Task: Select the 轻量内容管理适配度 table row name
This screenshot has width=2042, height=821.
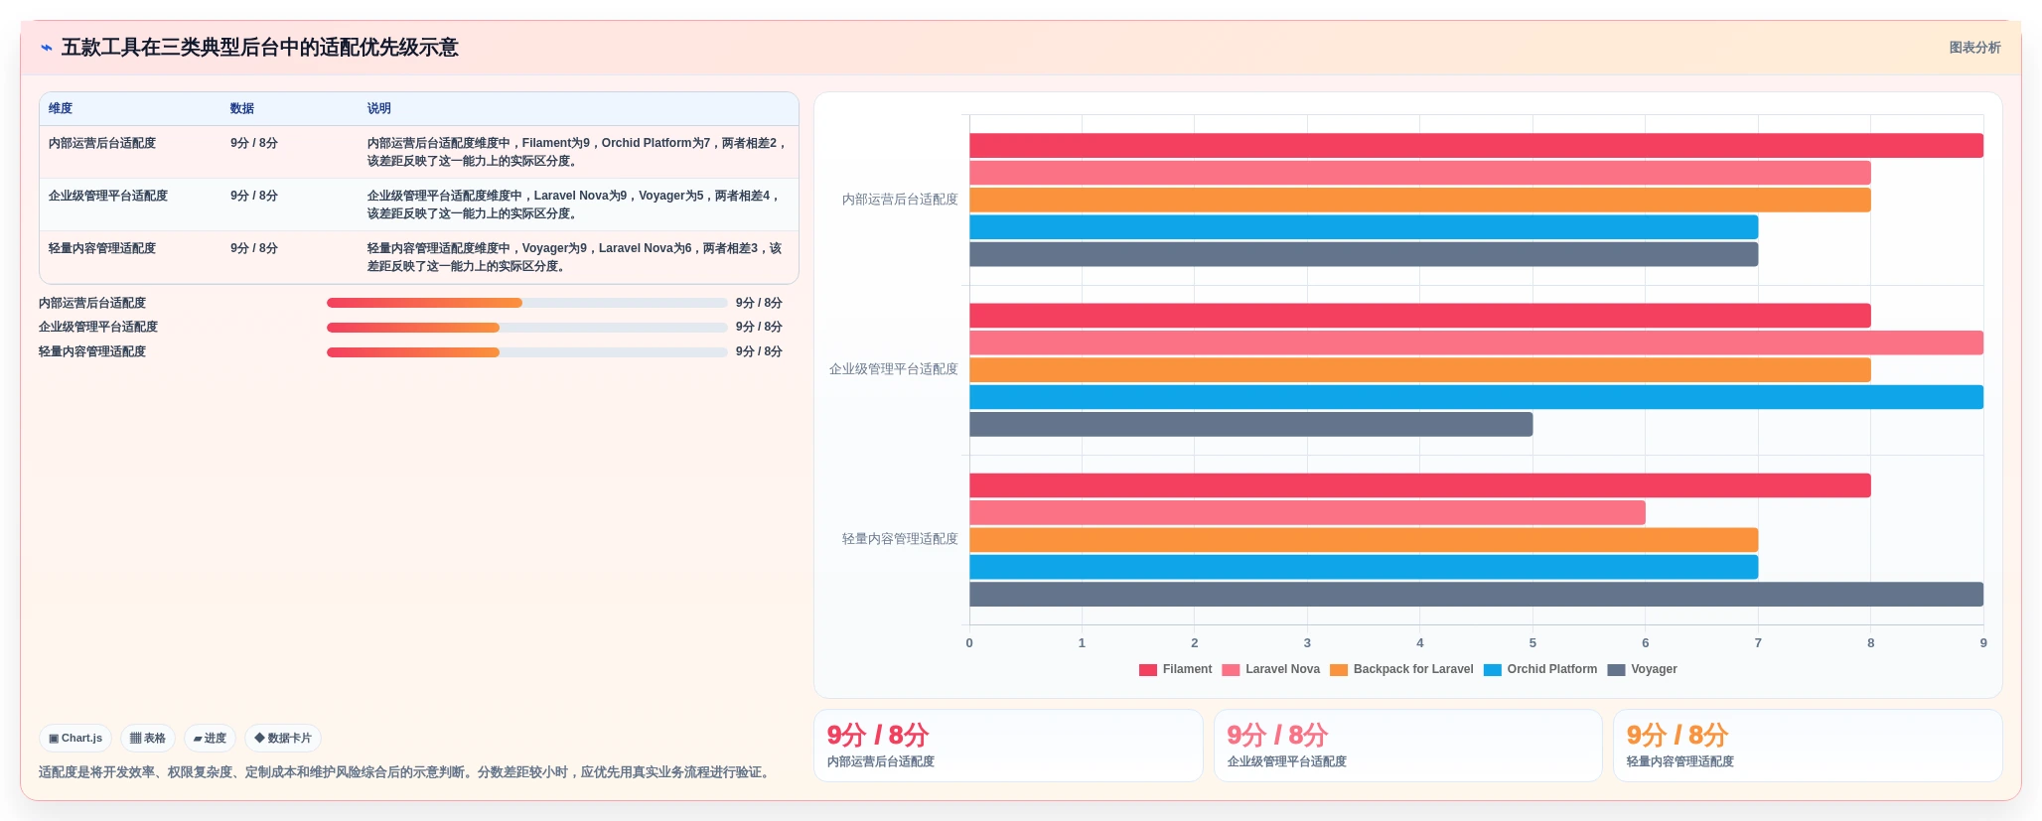Action: pyautogui.click(x=102, y=248)
